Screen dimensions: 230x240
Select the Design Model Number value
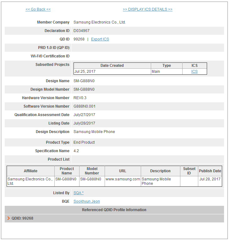[84, 89]
